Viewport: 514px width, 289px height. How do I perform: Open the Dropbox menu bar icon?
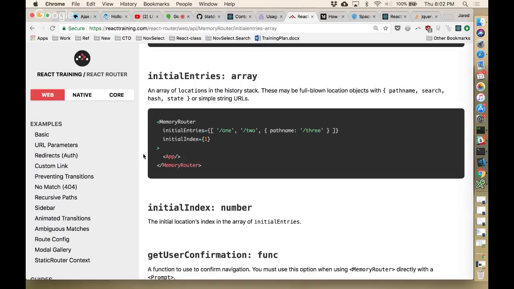pyautogui.click(x=334, y=4)
